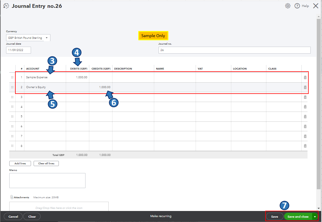Open the settings gear icon
This screenshot has width=322, height=222.
click(288, 6)
